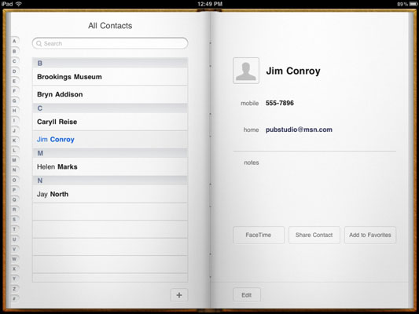This screenshot has height=314, width=419.
Task: Open the pubstudio@msn.com email link
Action: pyautogui.click(x=299, y=130)
